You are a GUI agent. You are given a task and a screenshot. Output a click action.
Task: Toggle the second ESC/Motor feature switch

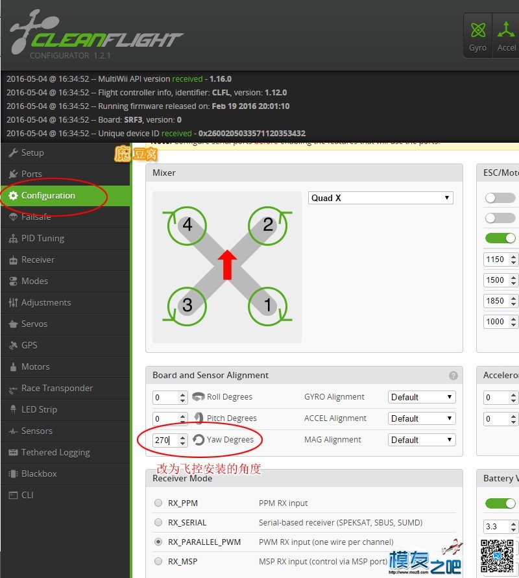pos(500,218)
